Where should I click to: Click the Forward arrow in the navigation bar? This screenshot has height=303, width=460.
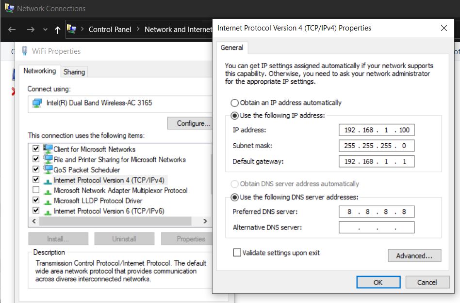[x=31, y=30]
